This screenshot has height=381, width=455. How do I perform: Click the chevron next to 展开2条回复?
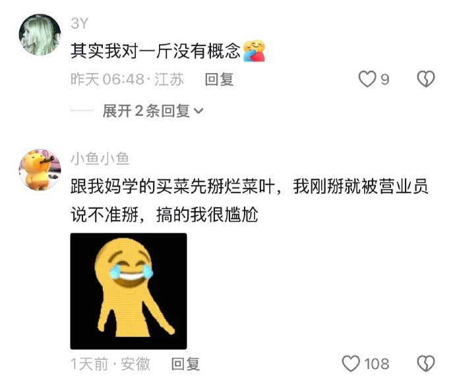pyautogui.click(x=198, y=111)
